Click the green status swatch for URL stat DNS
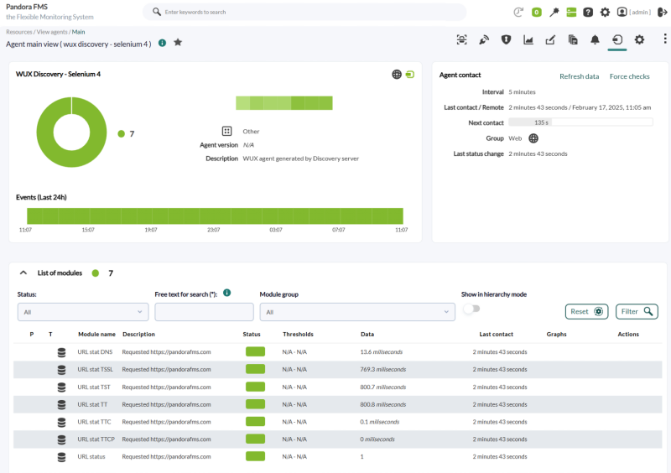This screenshot has height=473, width=671. click(x=255, y=352)
